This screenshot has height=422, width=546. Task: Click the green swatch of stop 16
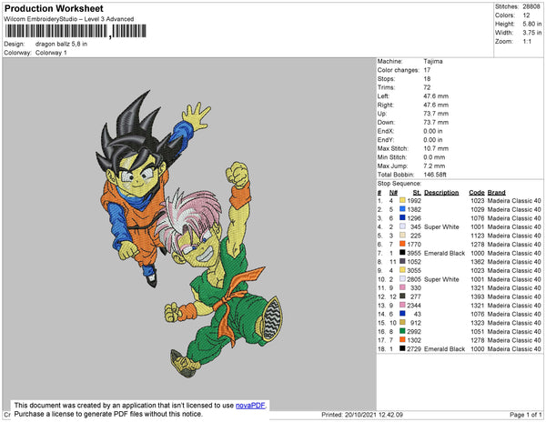click(x=402, y=331)
